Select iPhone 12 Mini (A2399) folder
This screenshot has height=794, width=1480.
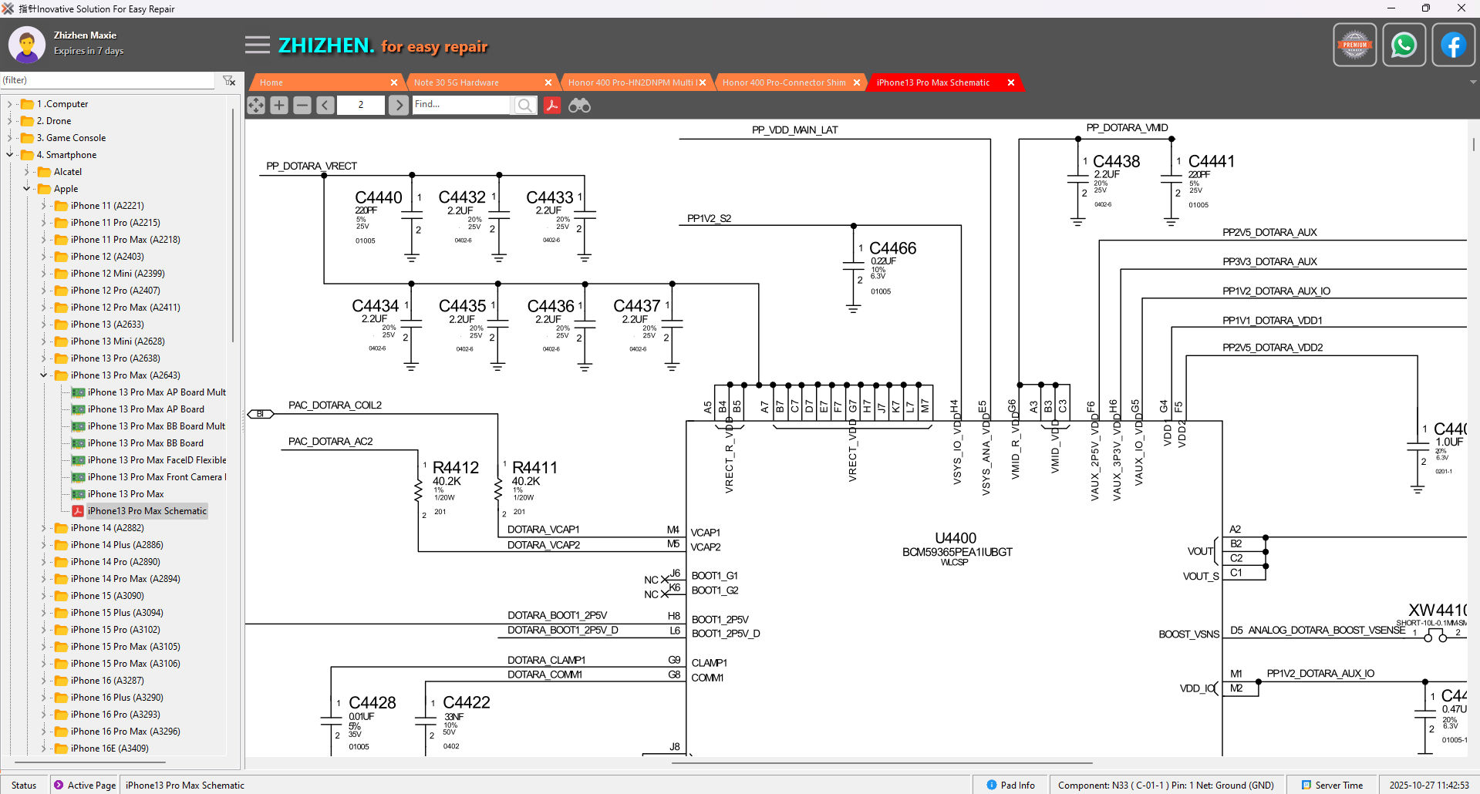117,274
